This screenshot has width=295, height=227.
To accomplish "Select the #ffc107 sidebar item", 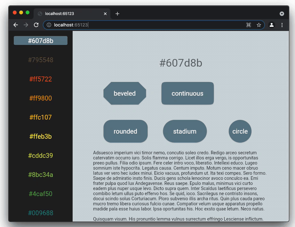I will tap(41, 117).
